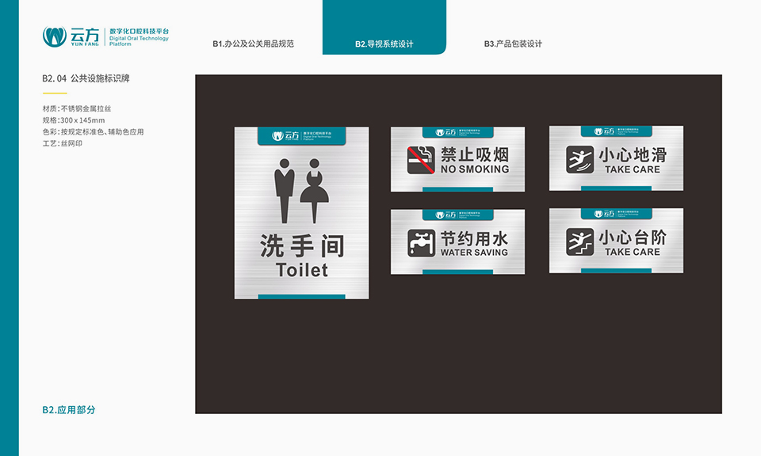Click the male figure on the toilet sign
761x456 pixels.
[x=285, y=190]
